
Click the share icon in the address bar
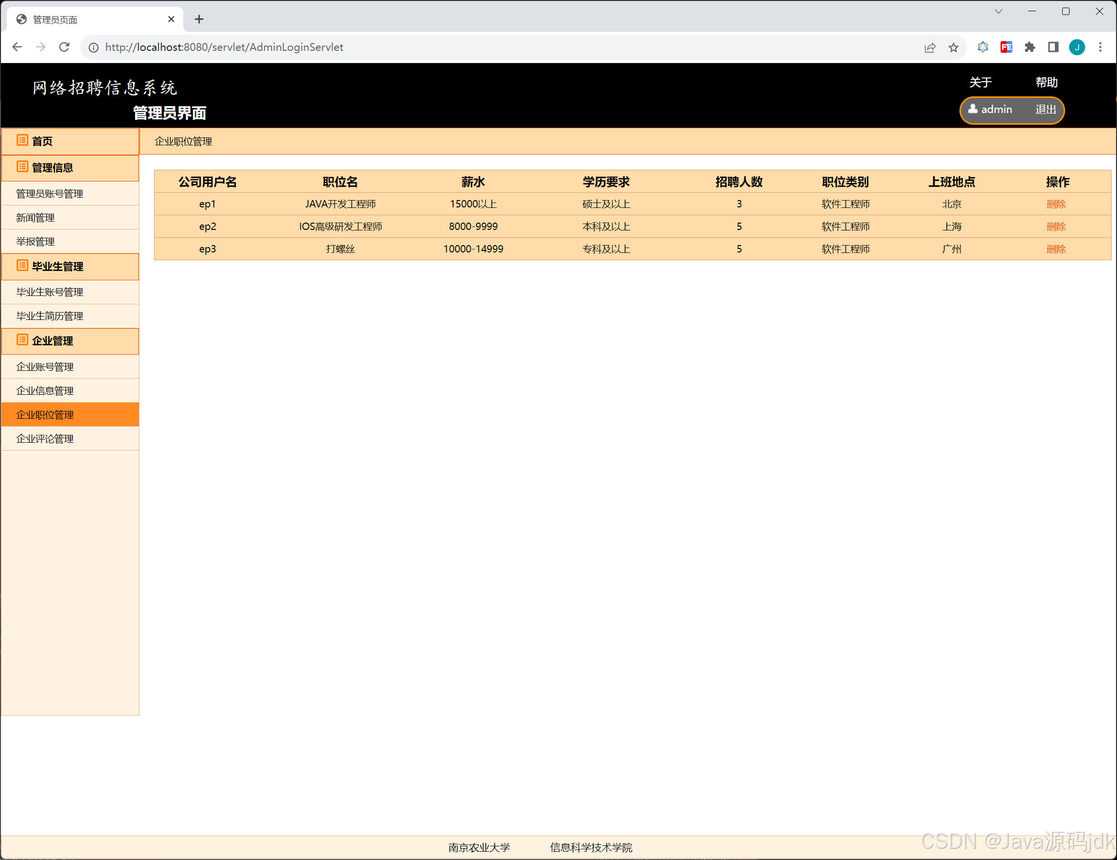pos(930,47)
